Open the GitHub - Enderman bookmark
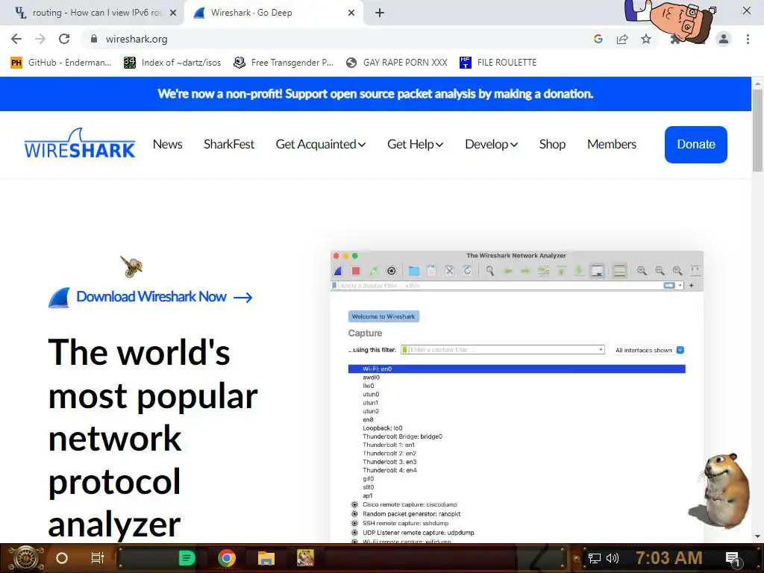This screenshot has height=573, width=764. point(61,63)
